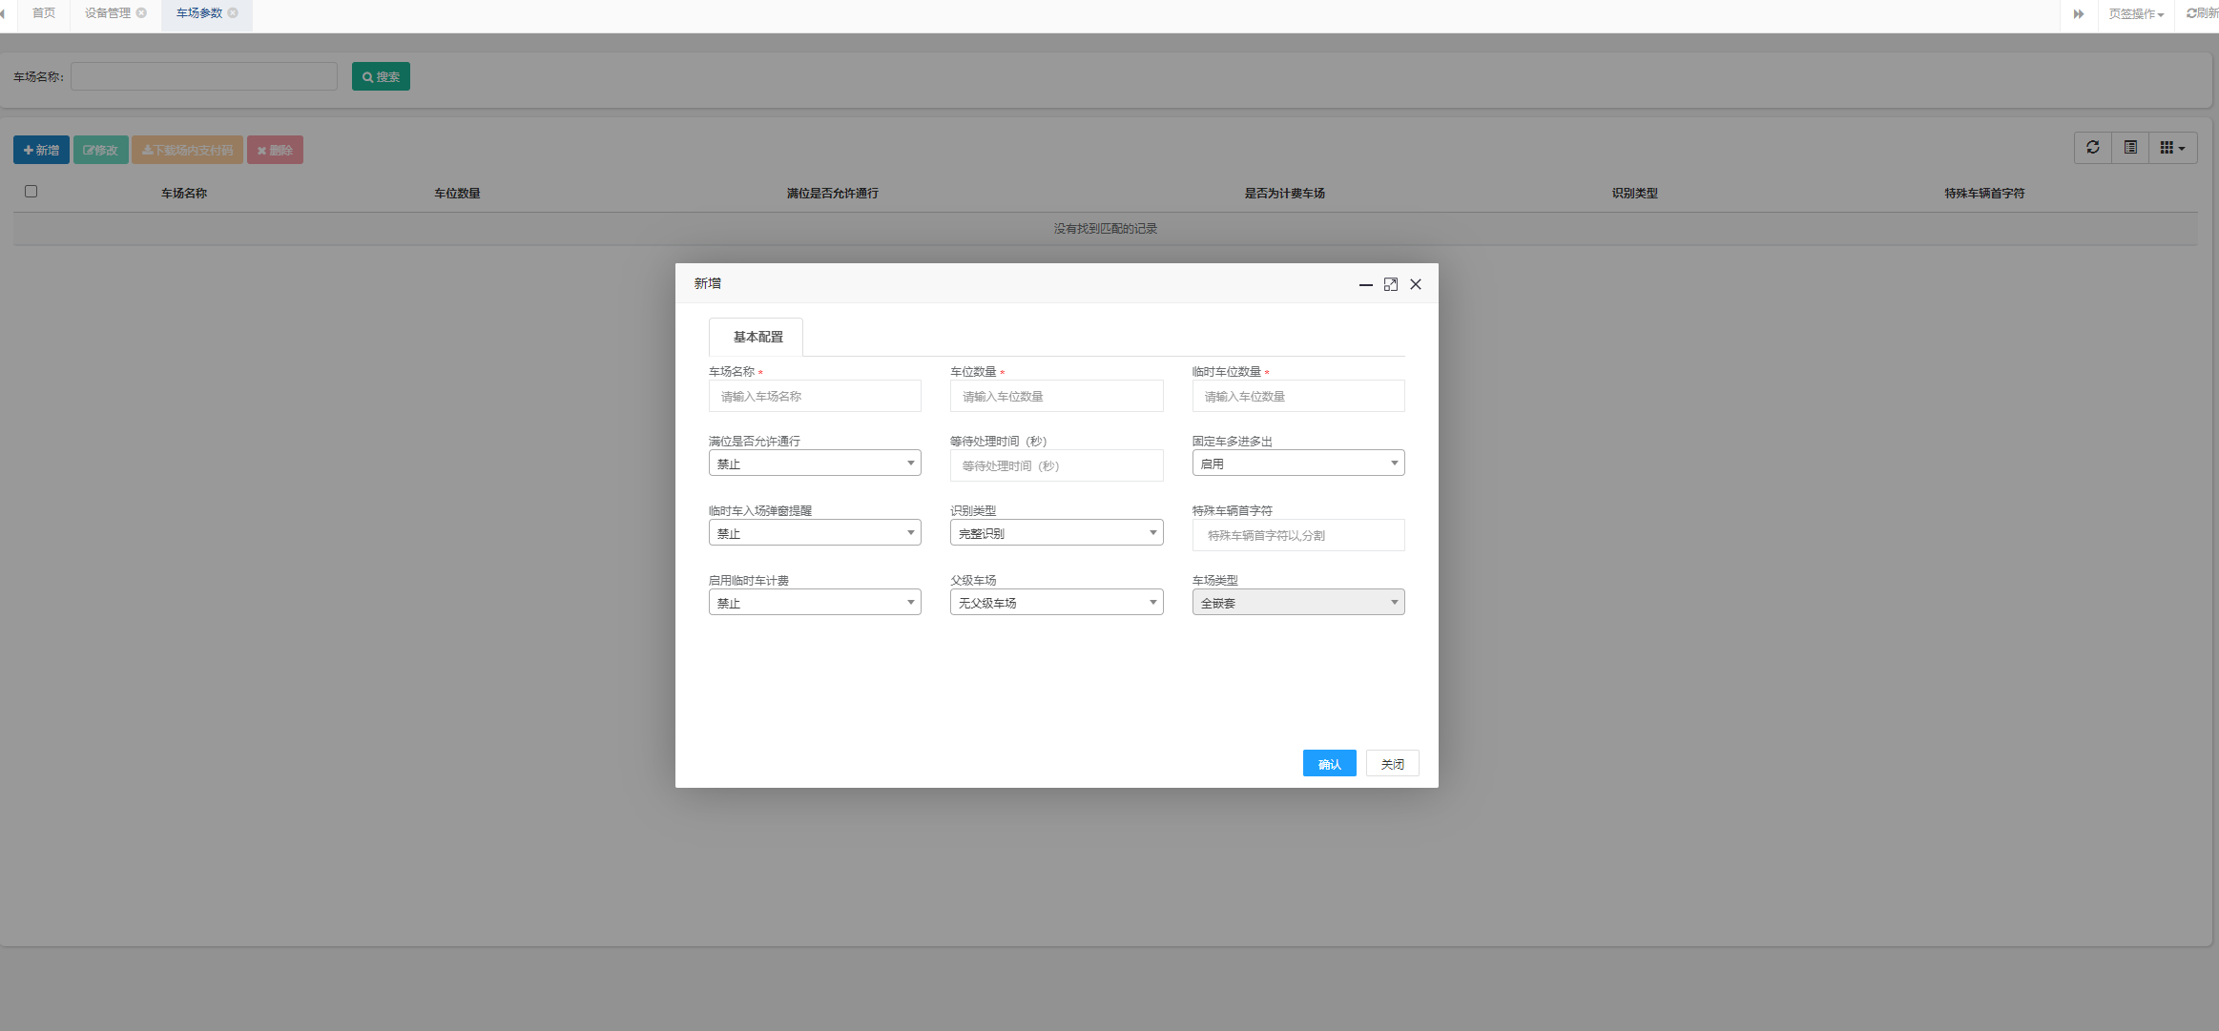Click the 新增 add button
This screenshot has height=1031, width=2219.
(x=41, y=151)
